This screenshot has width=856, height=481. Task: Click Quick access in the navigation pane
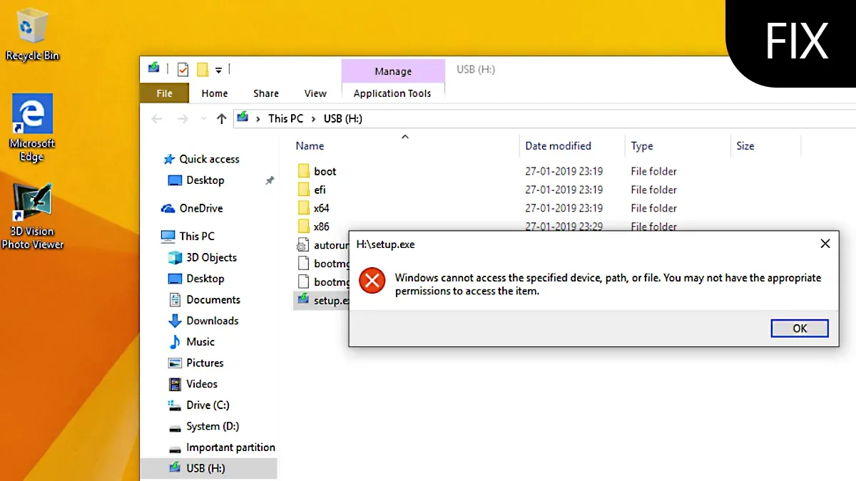[202, 159]
